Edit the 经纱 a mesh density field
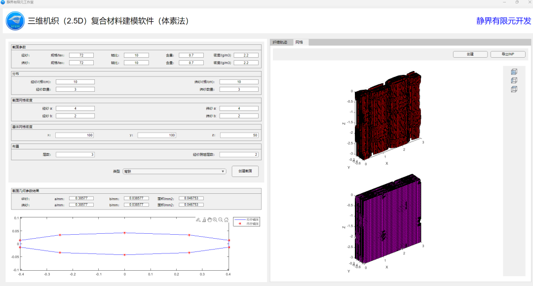The width and height of the screenshot is (533, 286). point(75,108)
